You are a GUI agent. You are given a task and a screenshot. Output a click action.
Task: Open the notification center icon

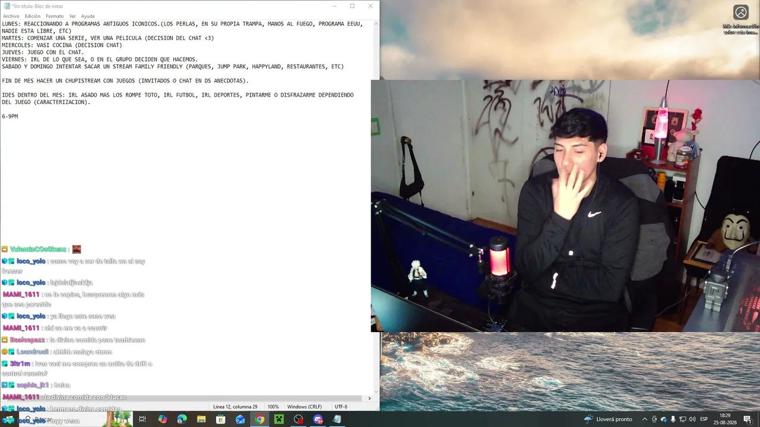748,419
